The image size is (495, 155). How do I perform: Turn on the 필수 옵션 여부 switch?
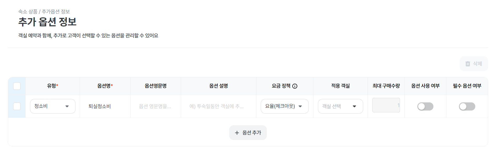click(x=467, y=106)
